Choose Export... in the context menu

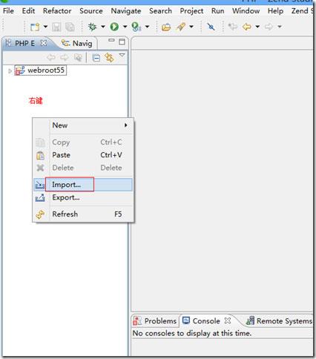84,197
